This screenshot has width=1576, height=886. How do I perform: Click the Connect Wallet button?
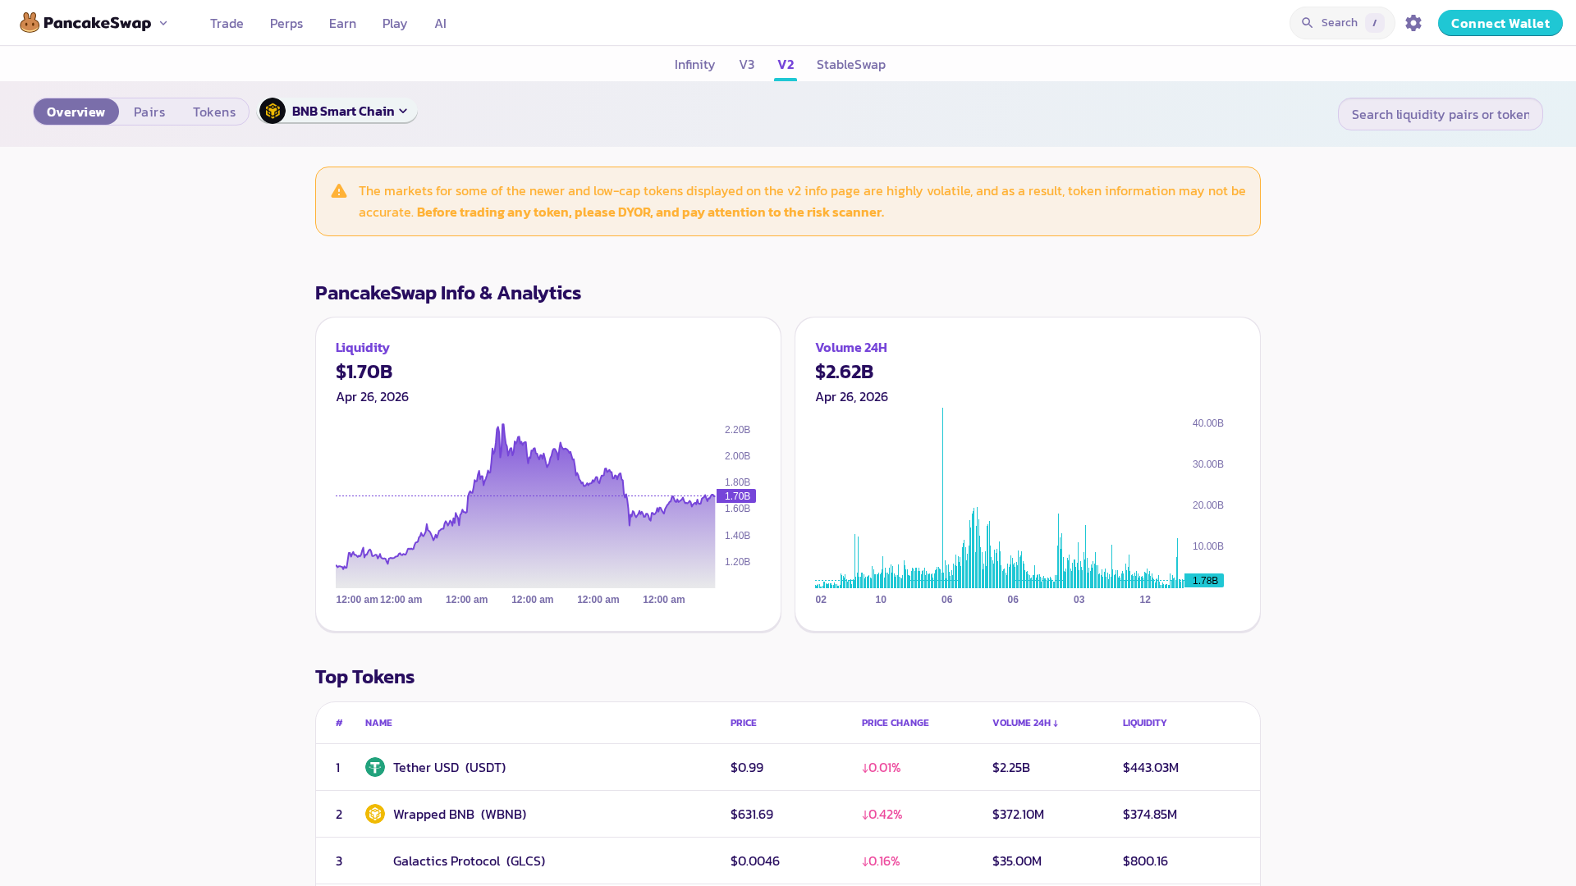click(x=1500, y=23)
